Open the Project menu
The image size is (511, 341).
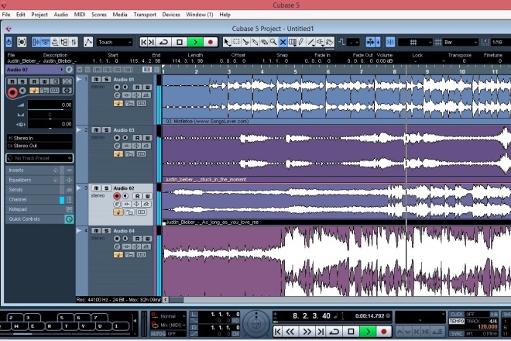pyautogui.click(x=39, y=15)
